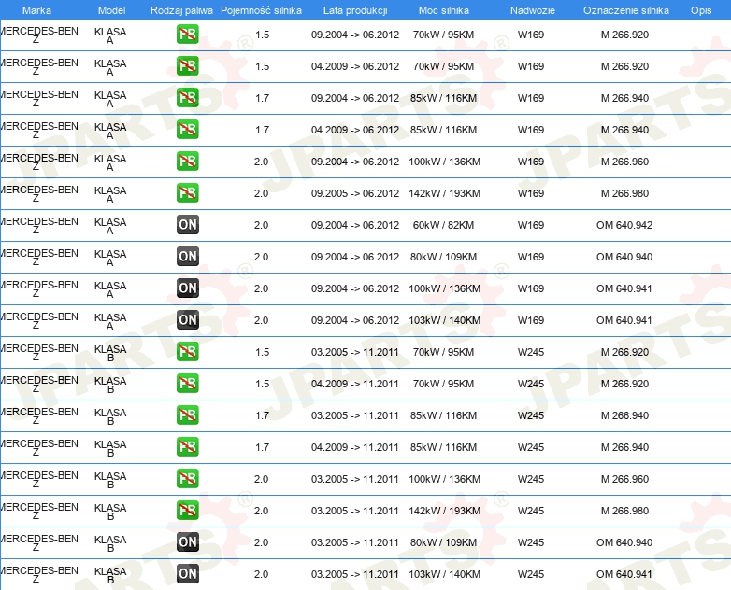Select MERCEDES-BENZ in the OM 640.942 row
The image size is (731, 590).
coord(39,226)
